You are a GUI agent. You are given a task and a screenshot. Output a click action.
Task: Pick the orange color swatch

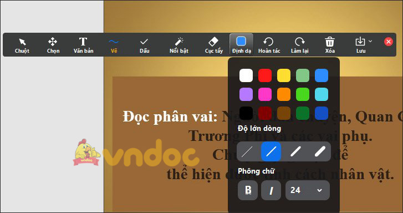pyautogui.click(x=284, y=94)
